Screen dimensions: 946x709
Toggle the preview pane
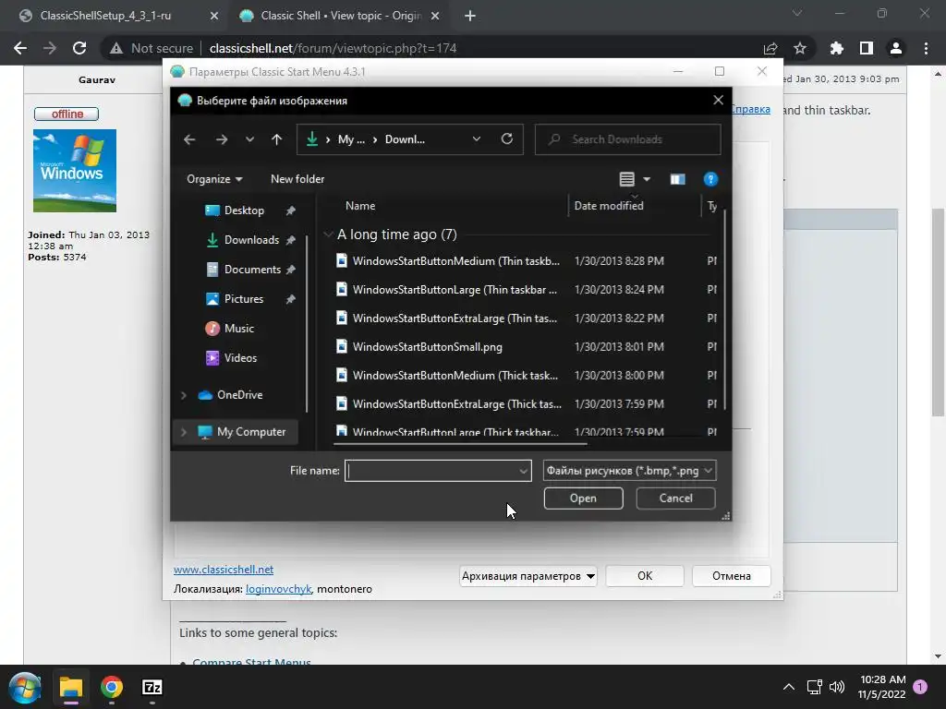pyautogui.click(x=677, y=179)
